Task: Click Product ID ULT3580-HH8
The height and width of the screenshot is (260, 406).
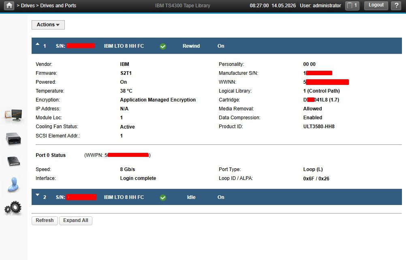Action: pyautogui.click(x=319, y=127)
